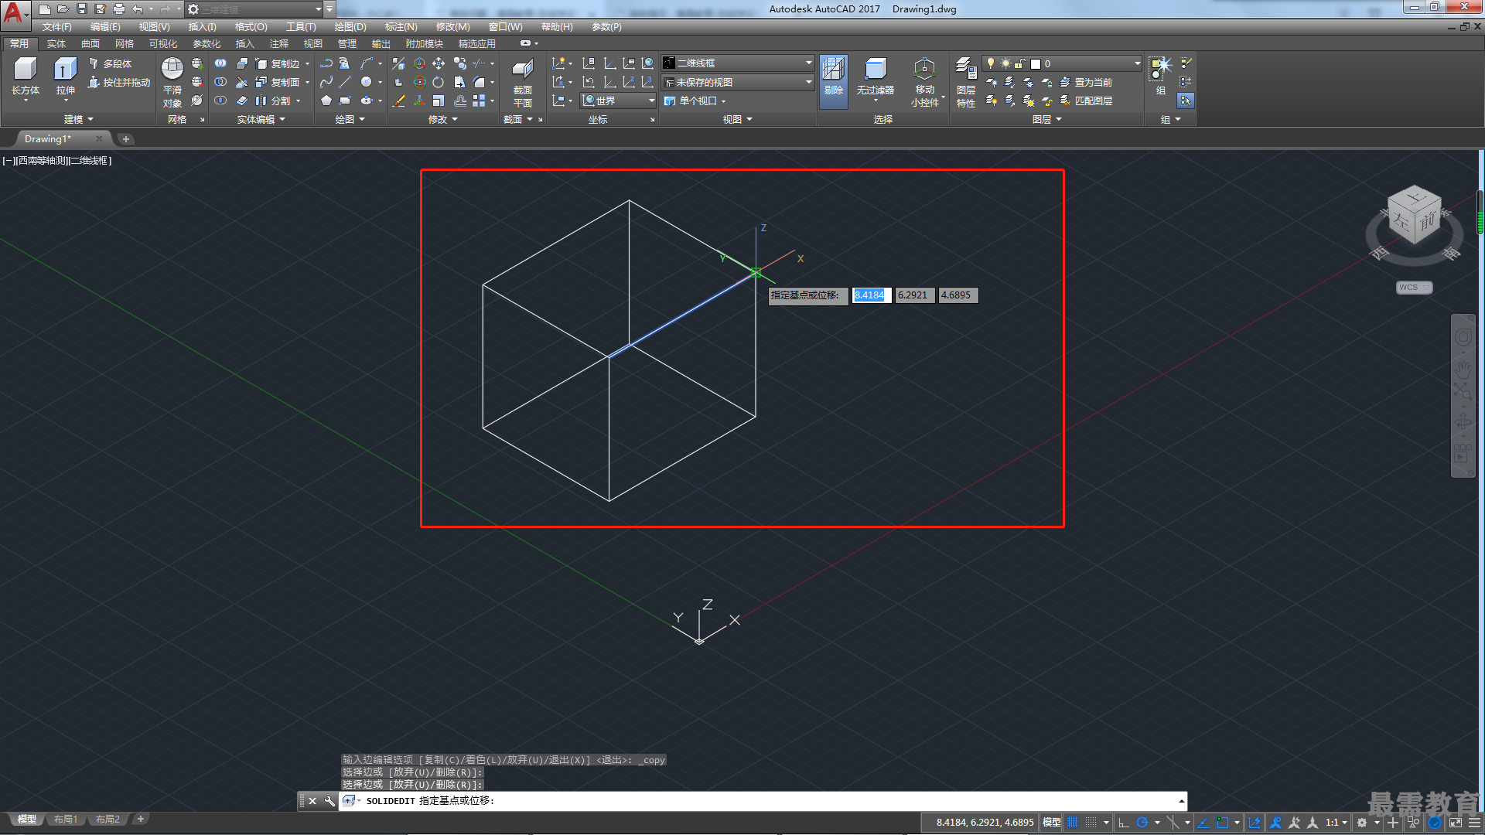Toggle dynamic UCS in status bar
The image size is (1485, 835).
pos(1255,823)
